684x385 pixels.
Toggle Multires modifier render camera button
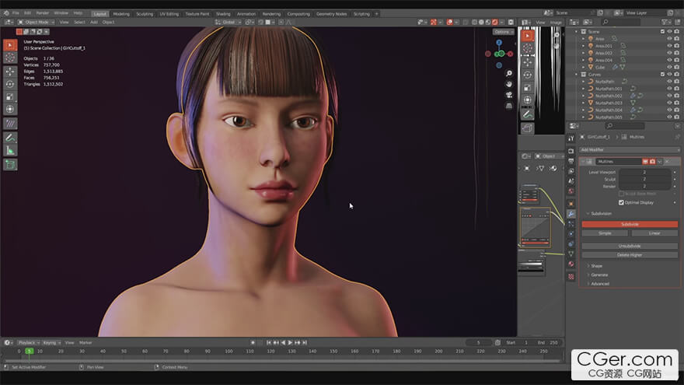[x=653, y=162]
